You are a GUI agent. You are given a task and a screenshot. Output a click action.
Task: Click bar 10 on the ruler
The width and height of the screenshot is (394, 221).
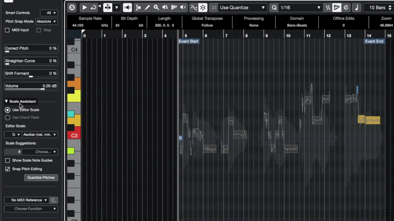[288, 36]
